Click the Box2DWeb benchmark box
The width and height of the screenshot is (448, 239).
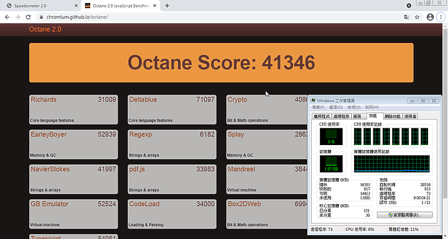(267, 214)
